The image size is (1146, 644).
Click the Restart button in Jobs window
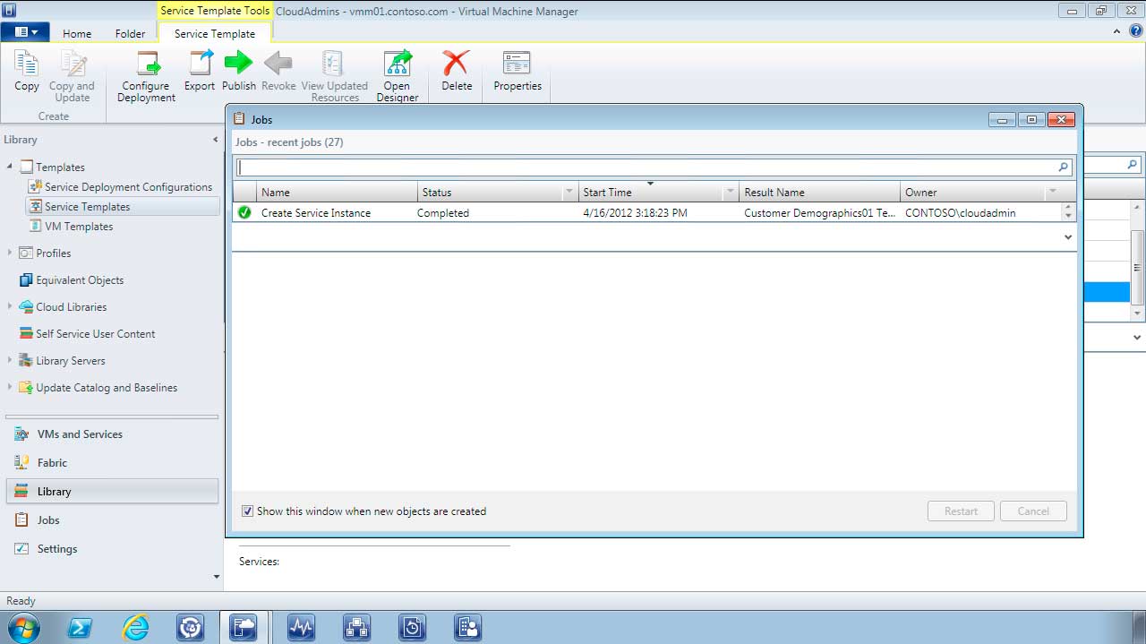(x=961, y=511)
